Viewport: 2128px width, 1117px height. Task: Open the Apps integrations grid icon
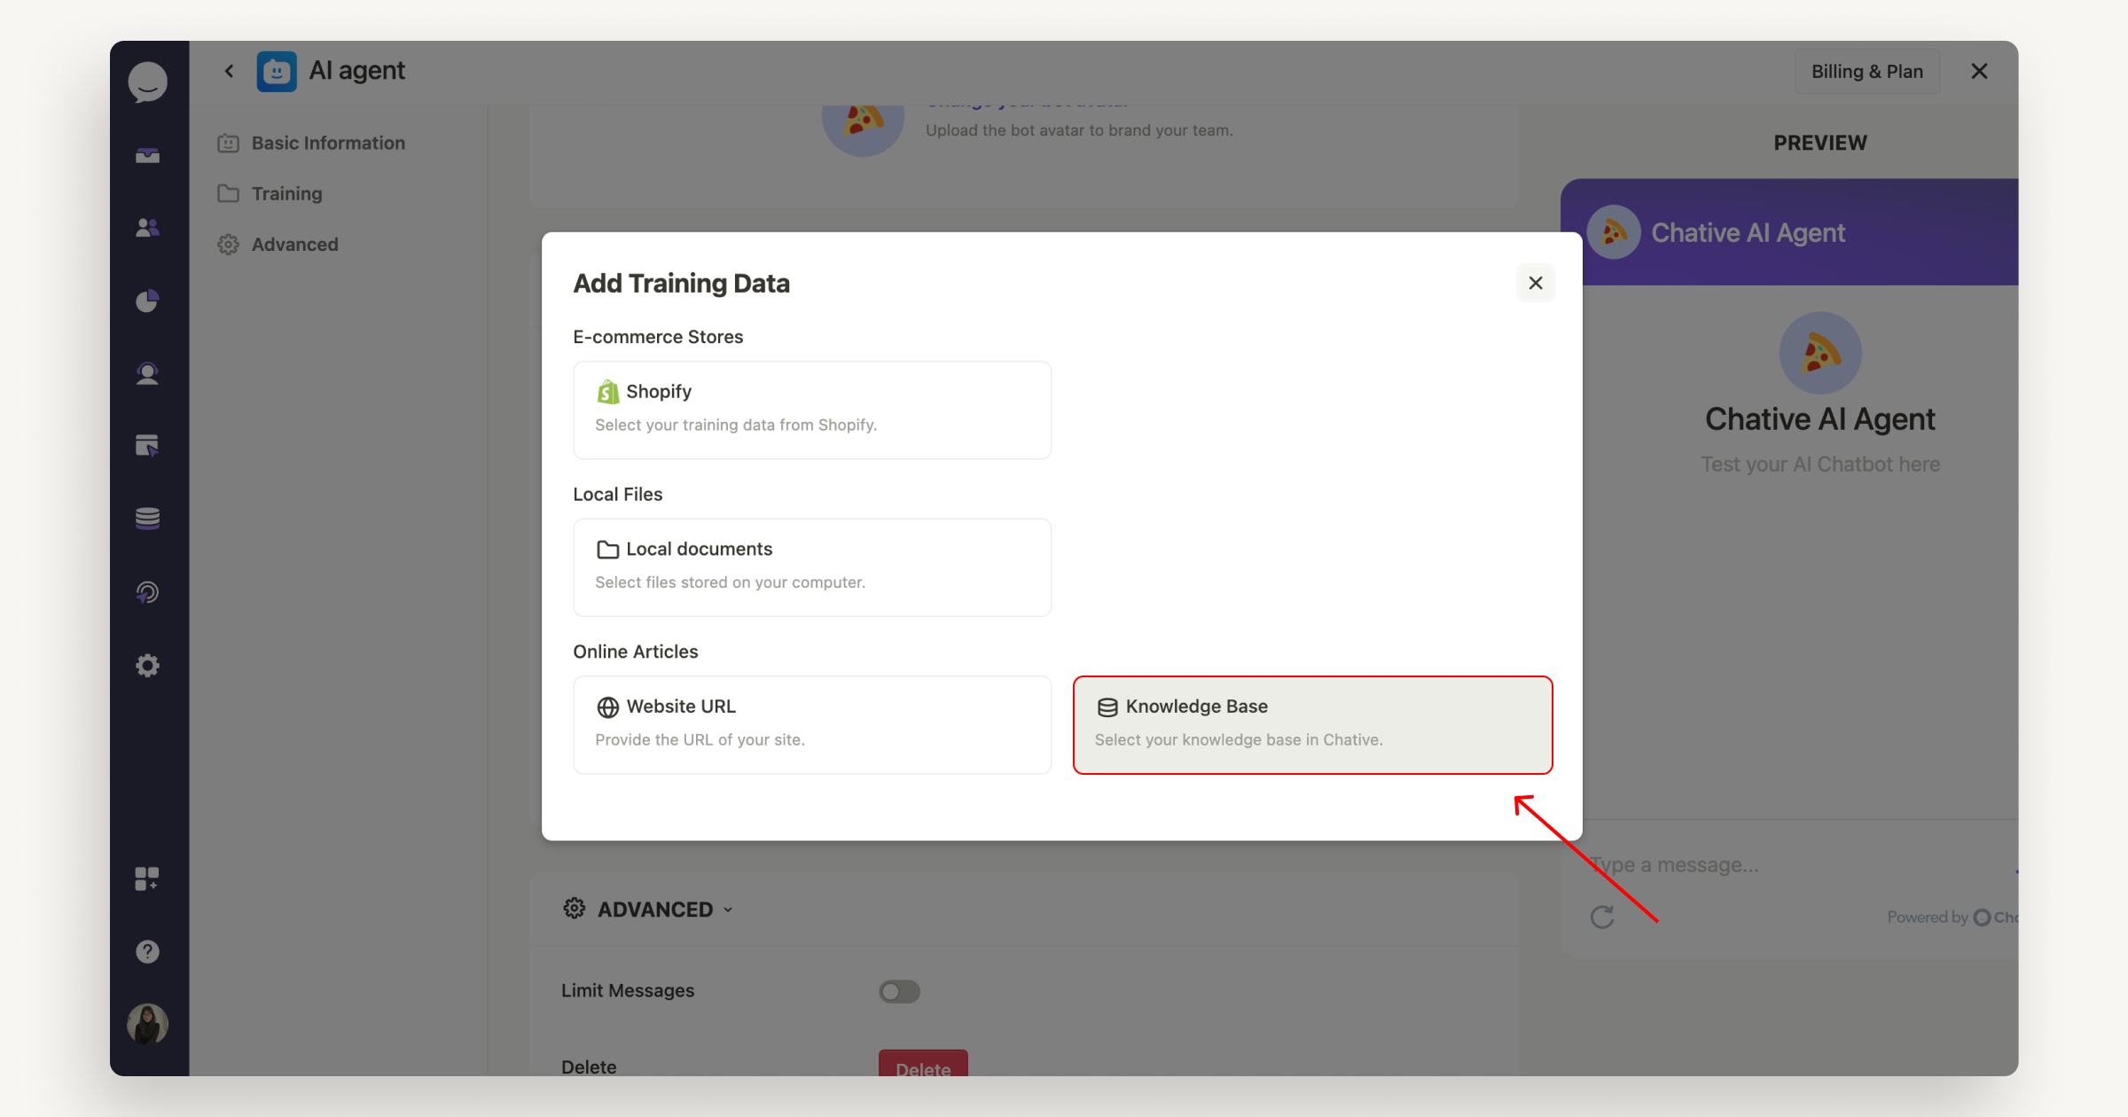147,879
